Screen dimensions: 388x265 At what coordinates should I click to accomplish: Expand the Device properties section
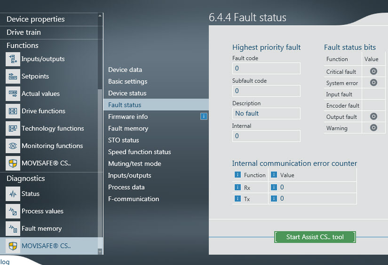(35, 19)
